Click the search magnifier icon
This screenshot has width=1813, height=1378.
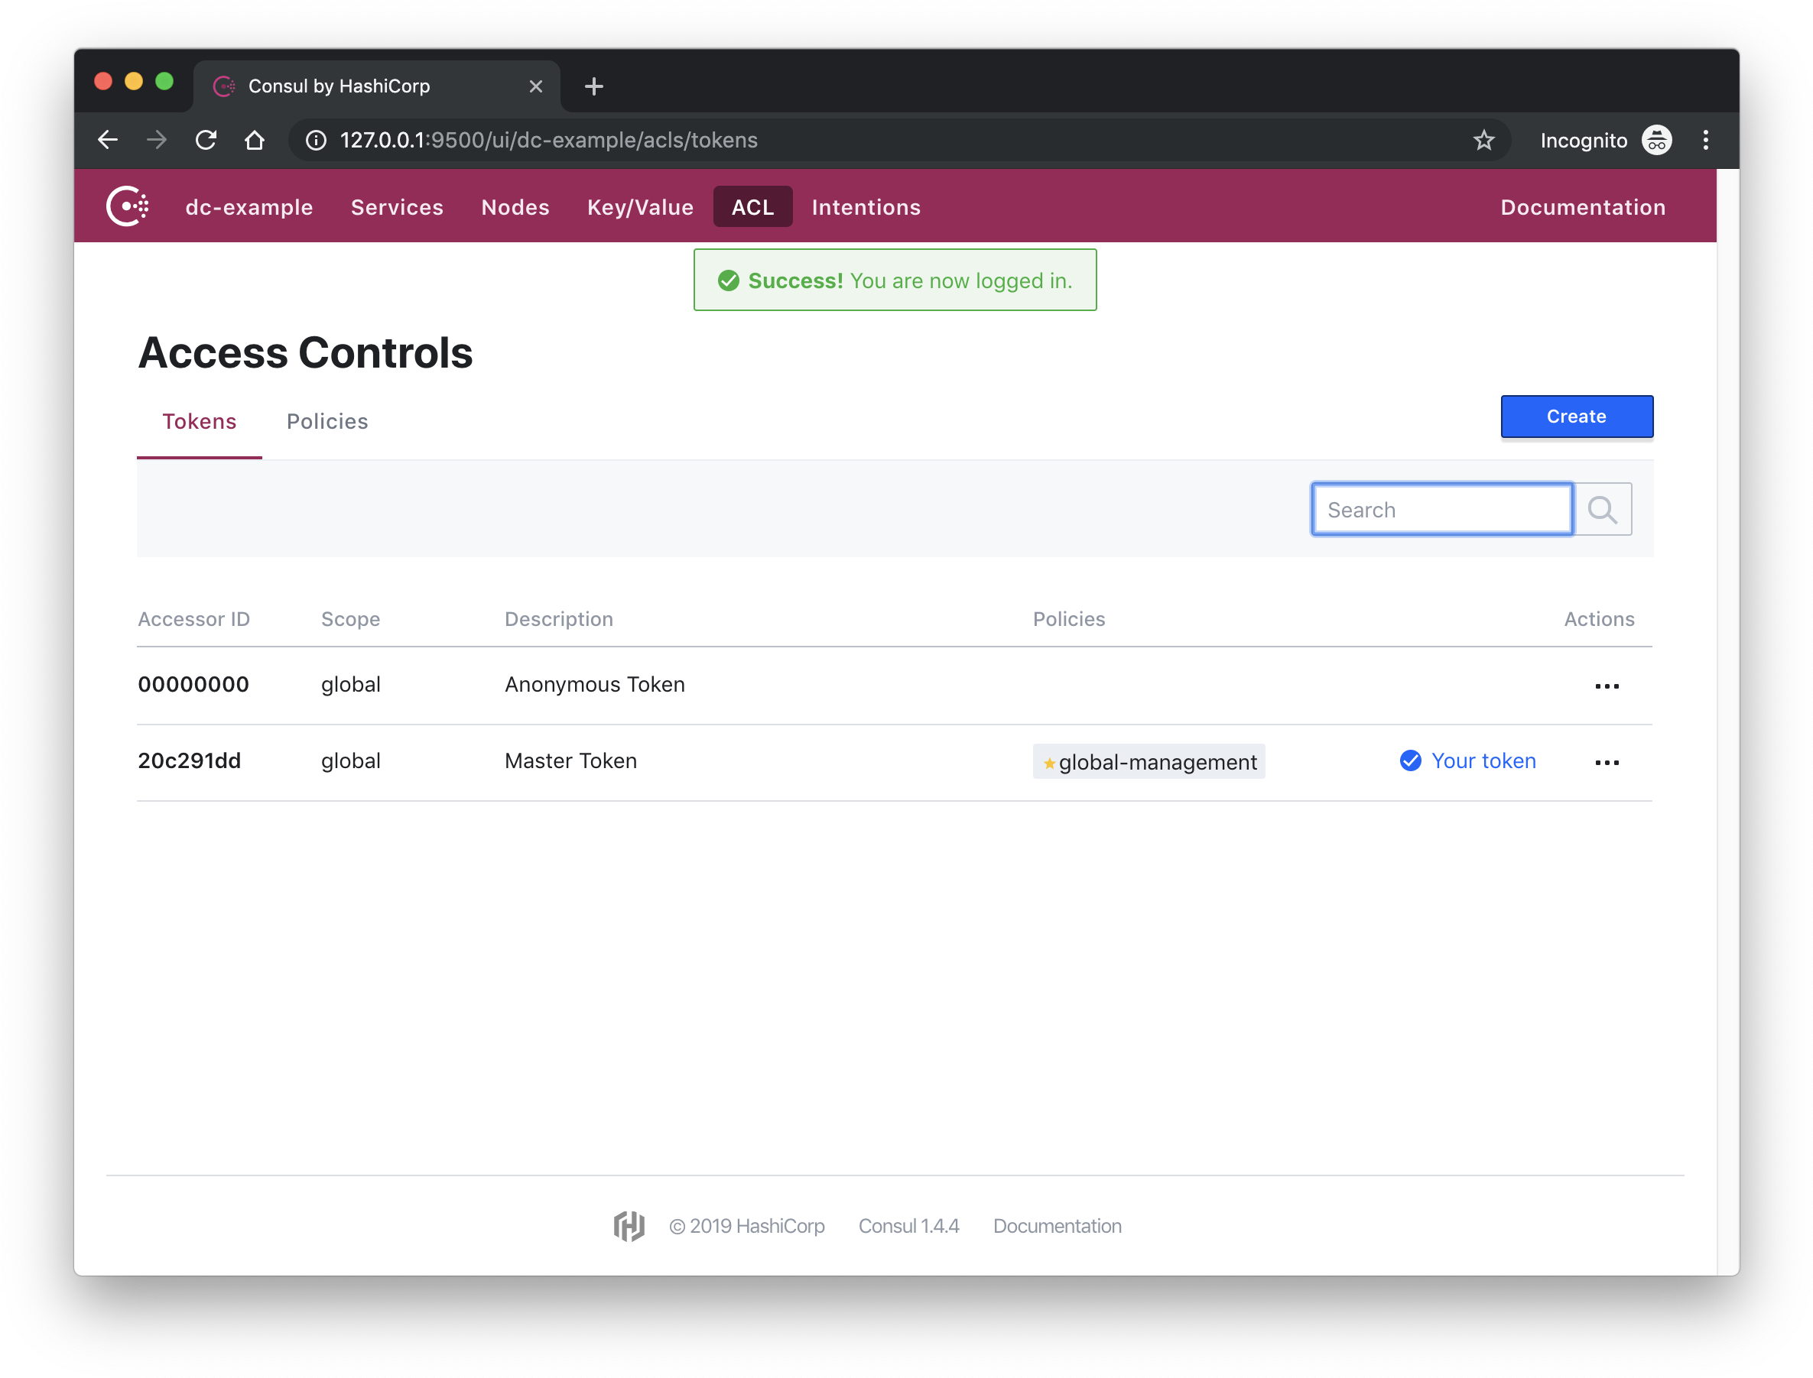1603,510
